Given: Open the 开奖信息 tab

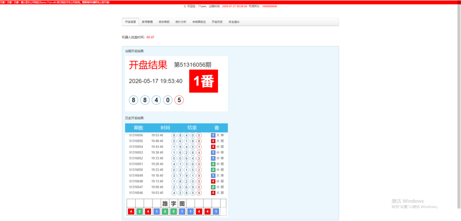Looking at the screenshot, I should (130, 22).
